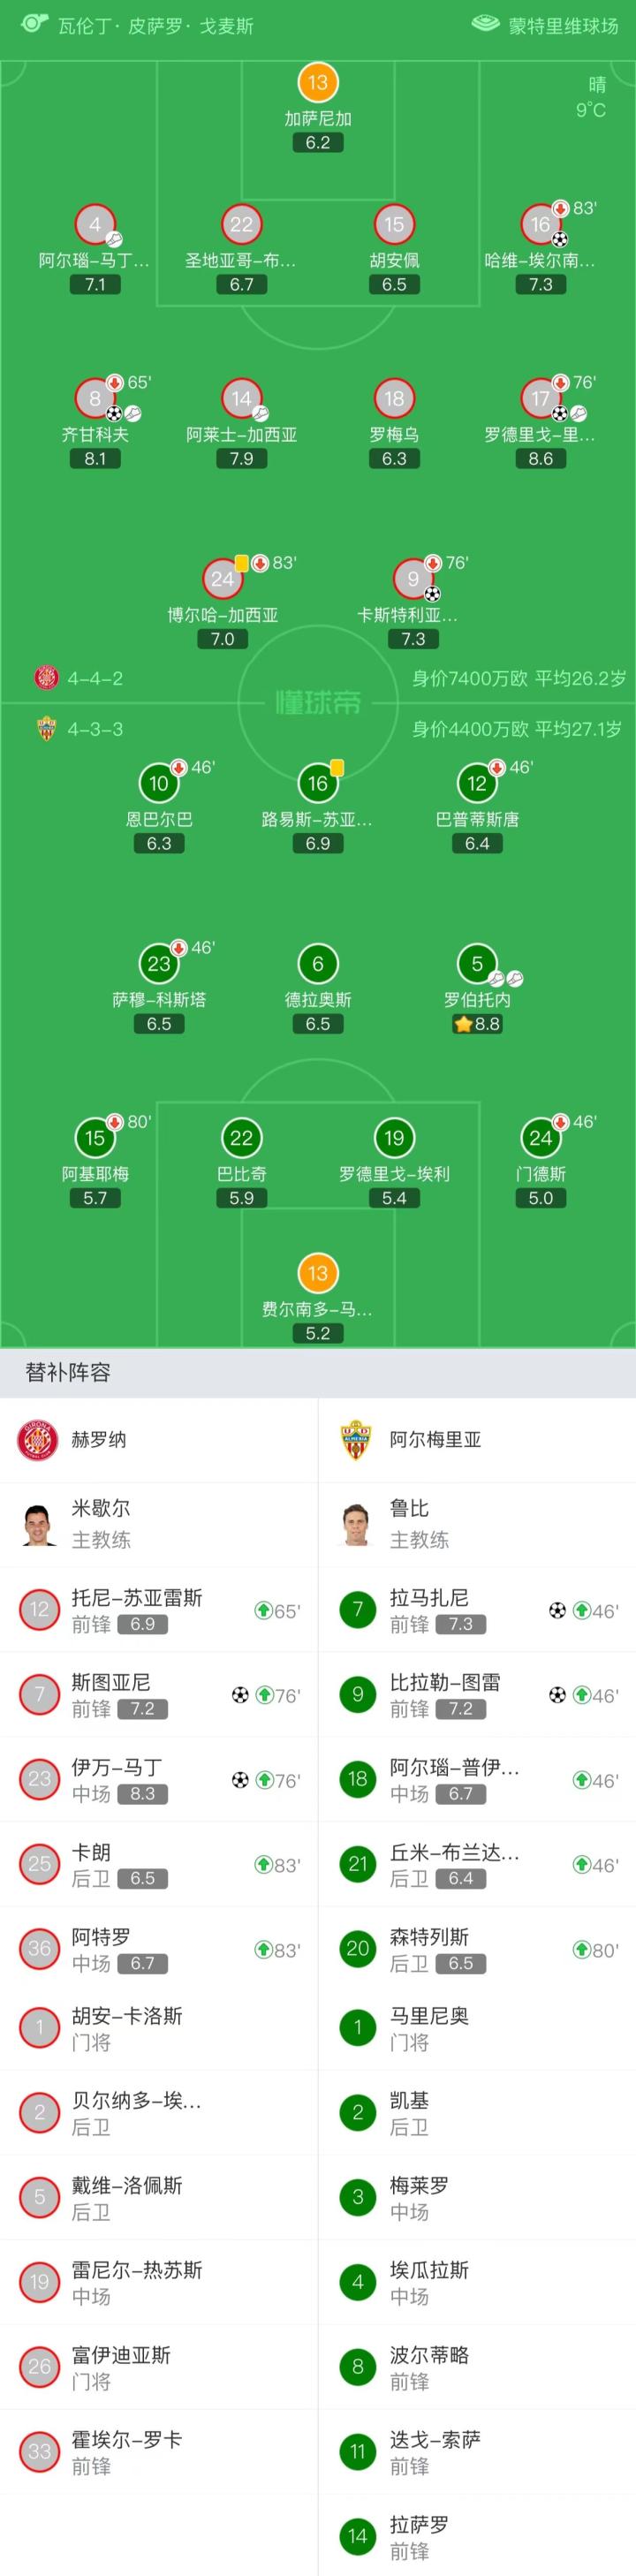This screenshot has height=2576, width=636.
Task: Tap the substitution arrow on 门德斯
Action: coord(560,1122)
